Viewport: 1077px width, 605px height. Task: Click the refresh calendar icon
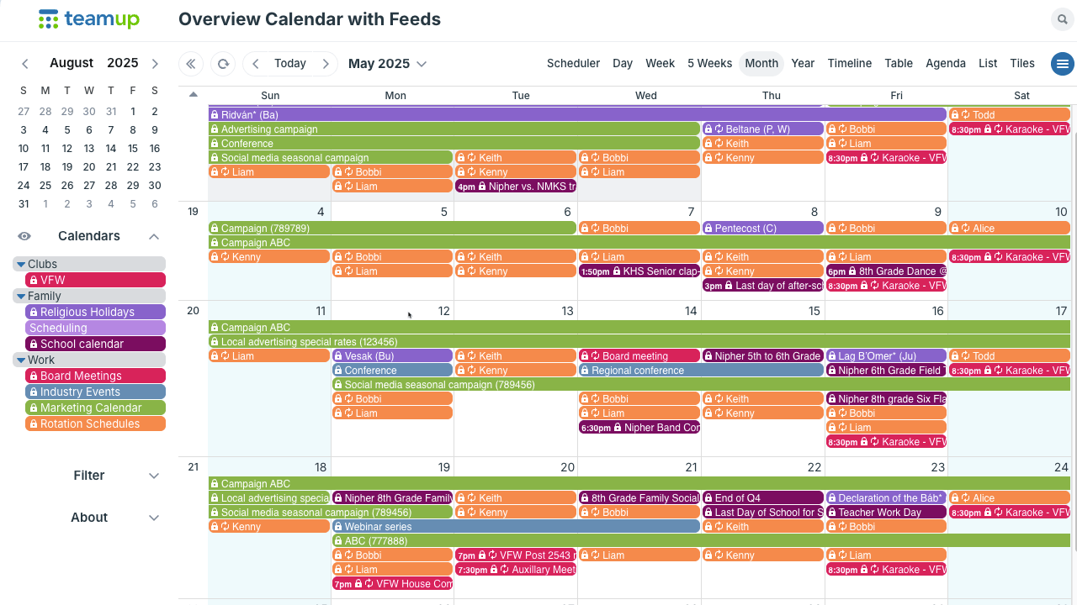(x=223, y=64)
